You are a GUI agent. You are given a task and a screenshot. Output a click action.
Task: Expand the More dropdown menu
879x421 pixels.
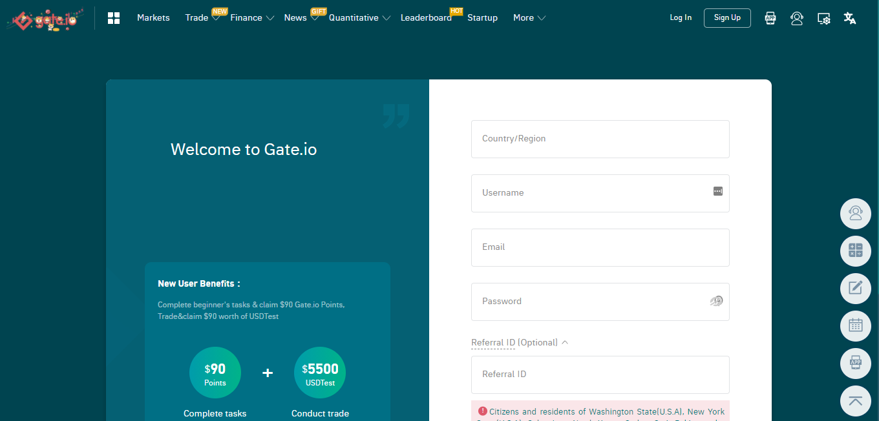tap(529, 18)
